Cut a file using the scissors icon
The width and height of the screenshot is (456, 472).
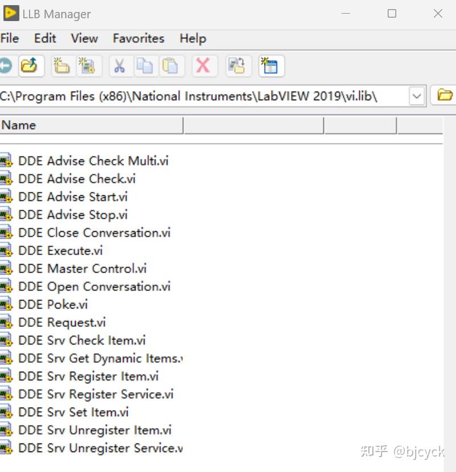coord(121,65)
